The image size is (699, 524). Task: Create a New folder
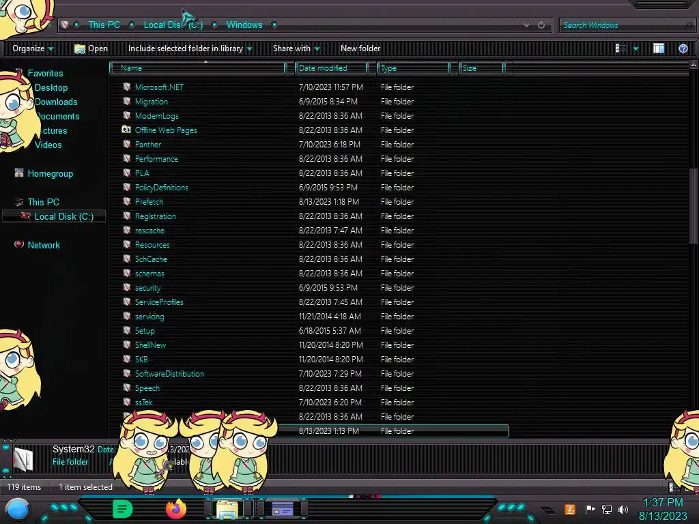[x=360, y=48]
